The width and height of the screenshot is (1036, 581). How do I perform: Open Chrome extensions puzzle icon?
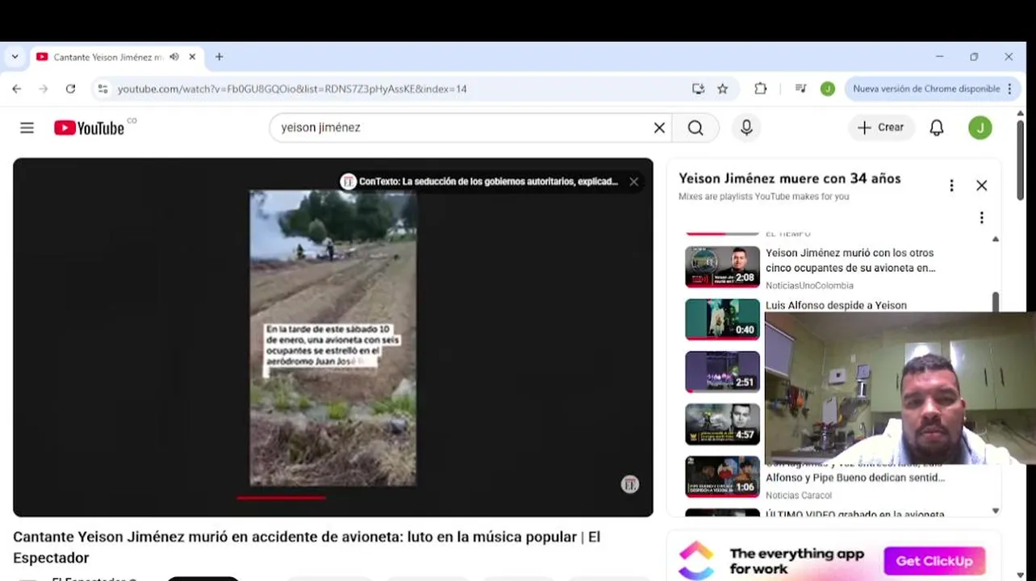tap(760, 89)
